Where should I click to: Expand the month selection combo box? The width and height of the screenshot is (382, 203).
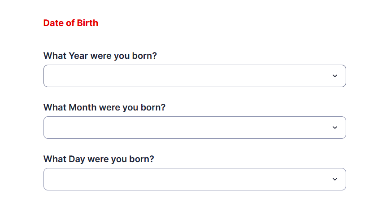click(195, 128)
